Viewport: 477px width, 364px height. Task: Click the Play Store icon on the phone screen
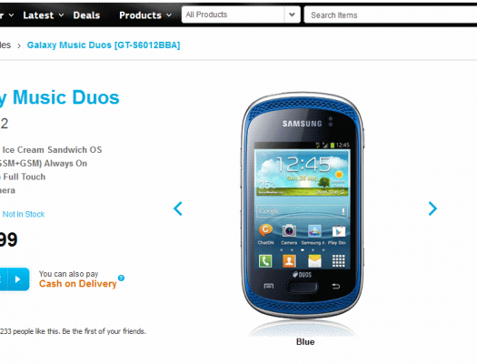click(x=338, y=231)
